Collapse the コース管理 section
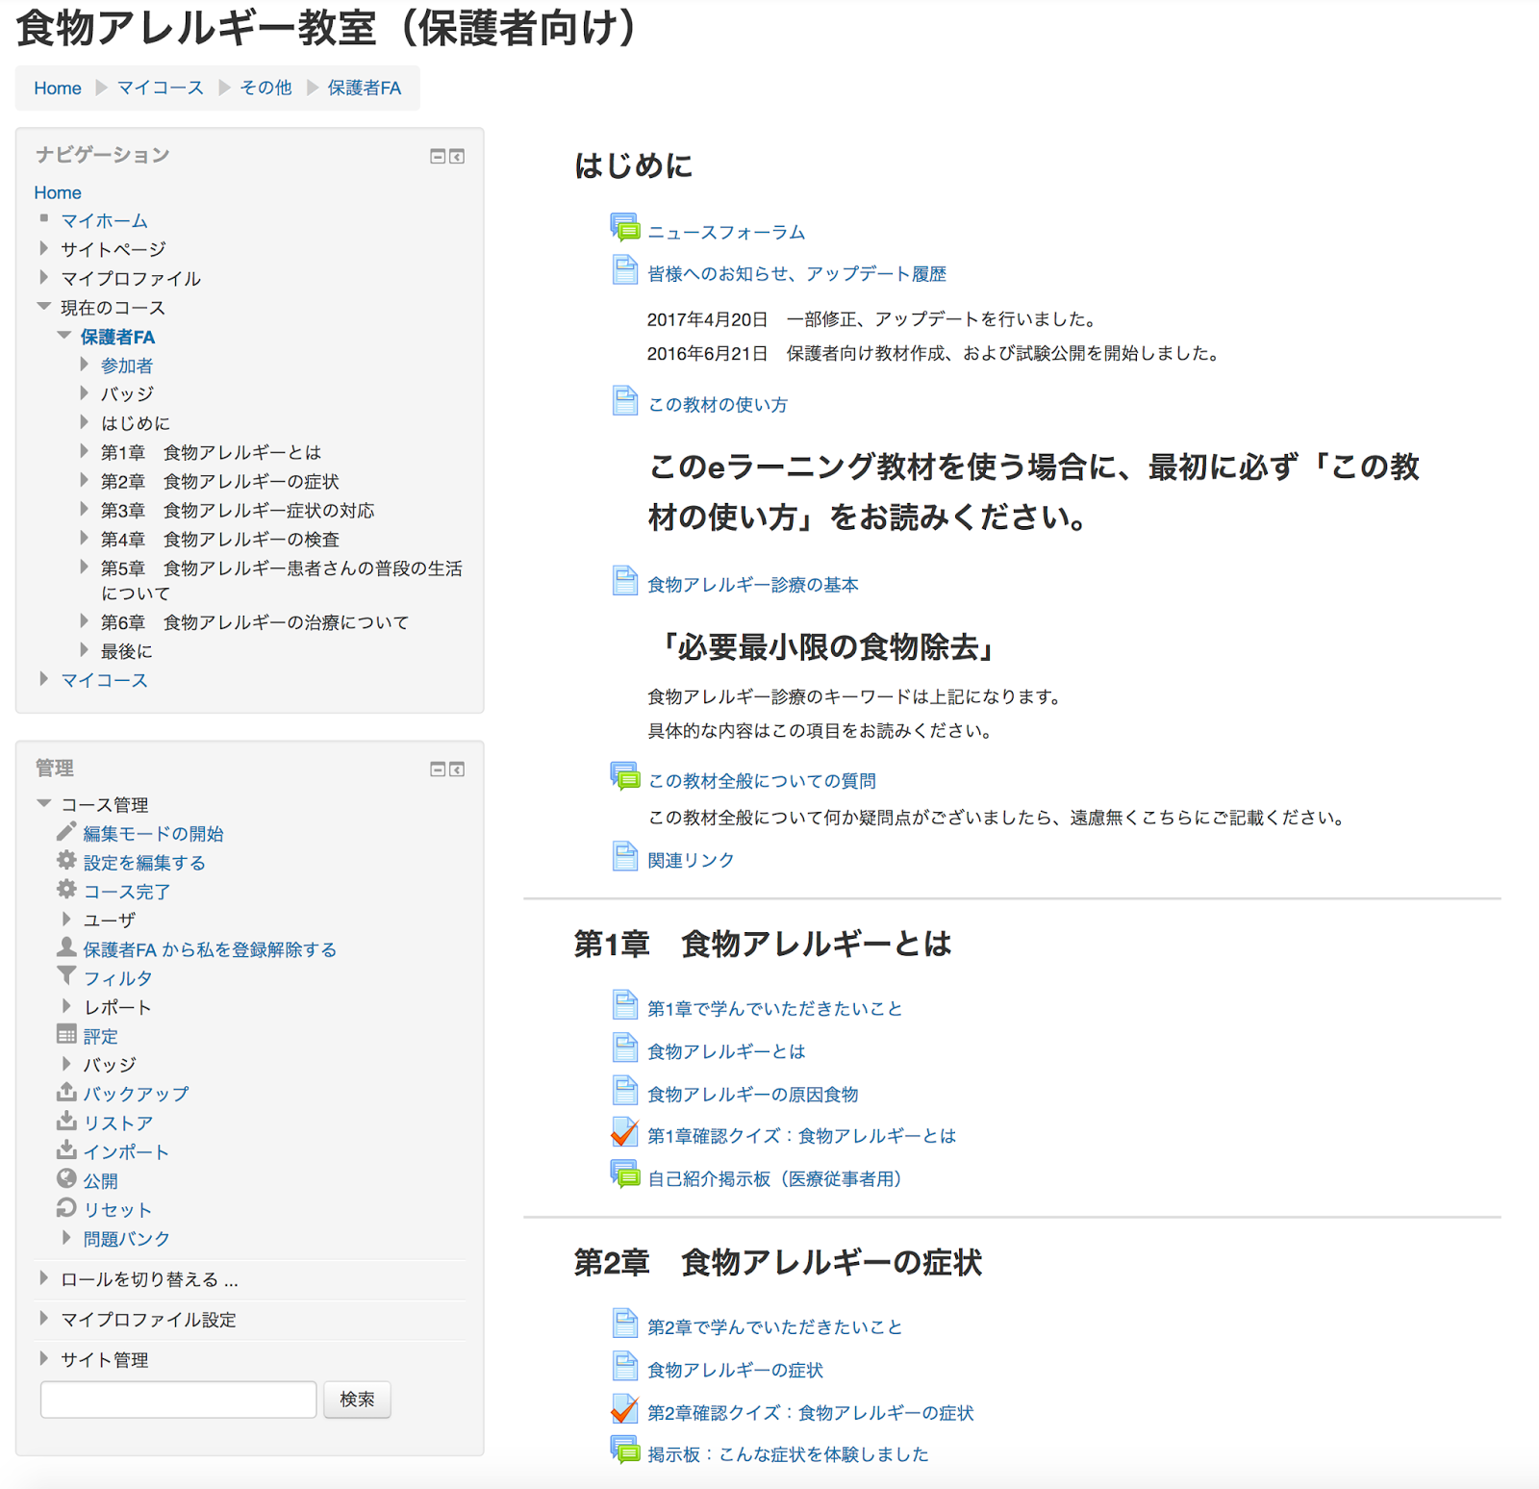 (x=44, y=803)
